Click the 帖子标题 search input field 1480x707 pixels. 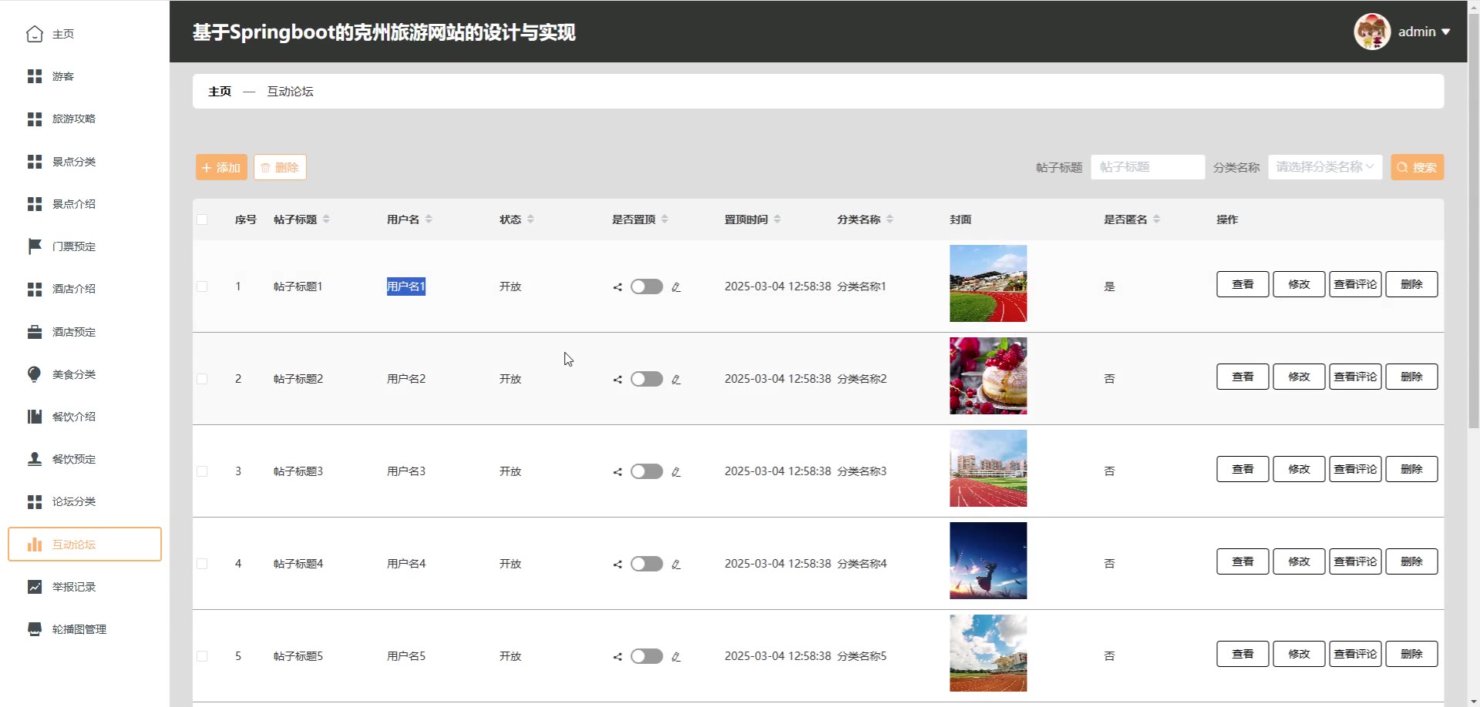click(x=1147, y=167)
